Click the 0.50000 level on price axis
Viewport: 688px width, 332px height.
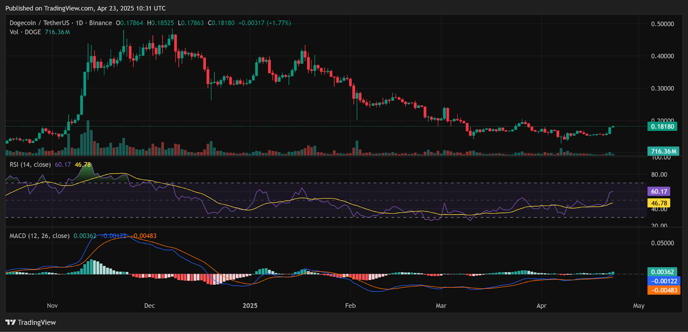(662, 24)
